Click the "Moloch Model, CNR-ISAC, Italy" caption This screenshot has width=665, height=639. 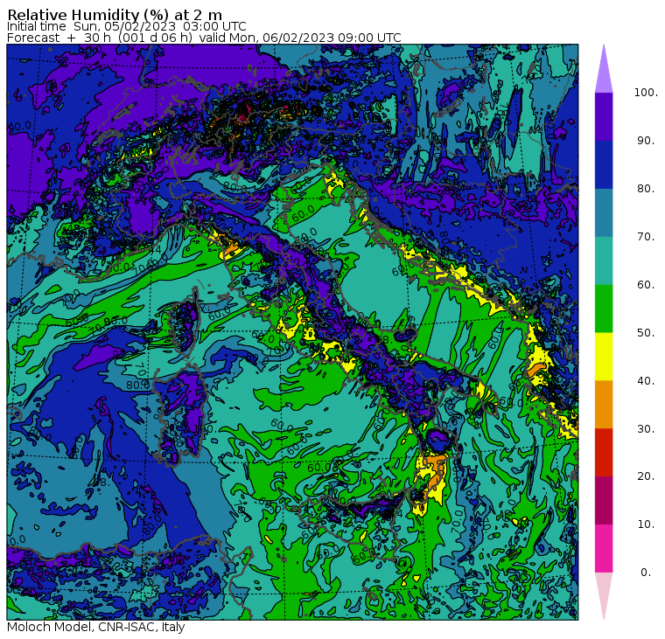(96, 627)
